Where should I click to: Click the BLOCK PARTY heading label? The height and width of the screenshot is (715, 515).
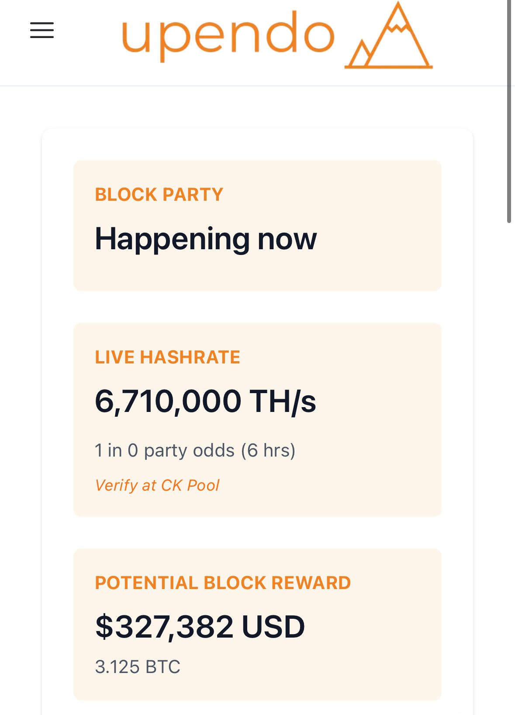tap(159, 195)
